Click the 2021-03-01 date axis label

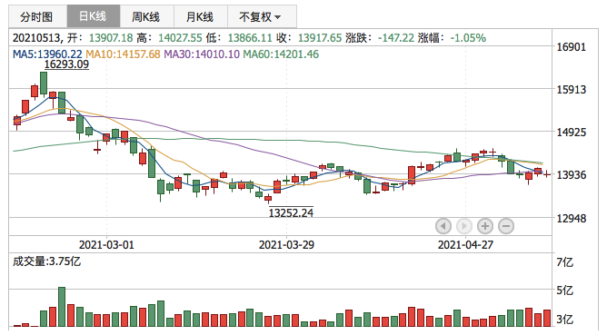tap(106, 245)
